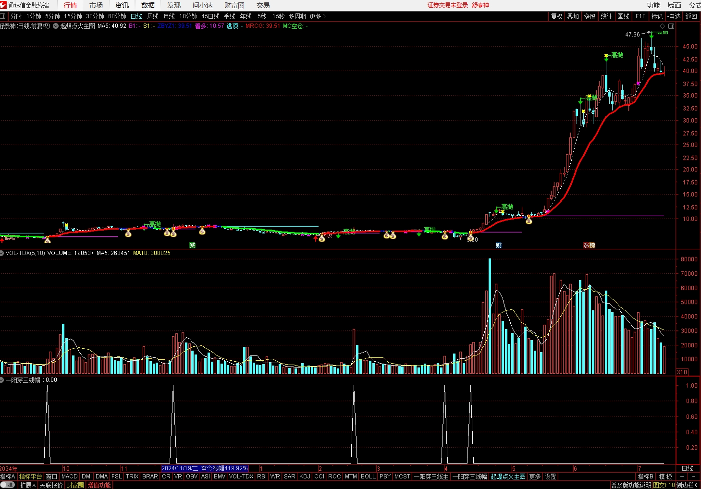Switch chart period to 月线
Screen dimensions: 701x489
(169, 16)
